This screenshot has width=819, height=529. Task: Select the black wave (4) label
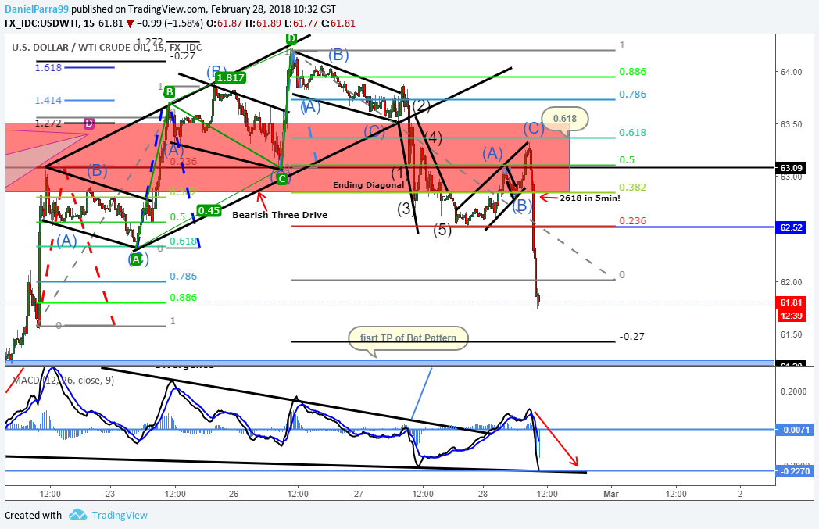pyautogui.click(x=433, y=138)
